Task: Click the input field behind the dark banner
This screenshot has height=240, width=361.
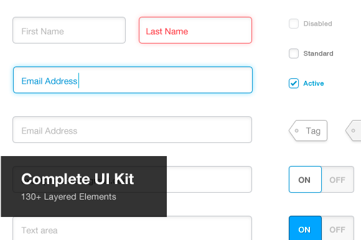Action: [209, 179]
